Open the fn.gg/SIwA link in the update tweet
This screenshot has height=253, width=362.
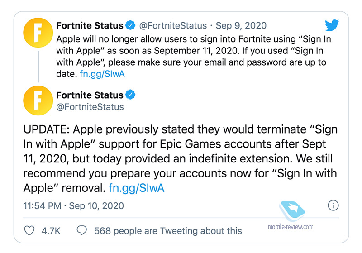[x=137, y=188]
